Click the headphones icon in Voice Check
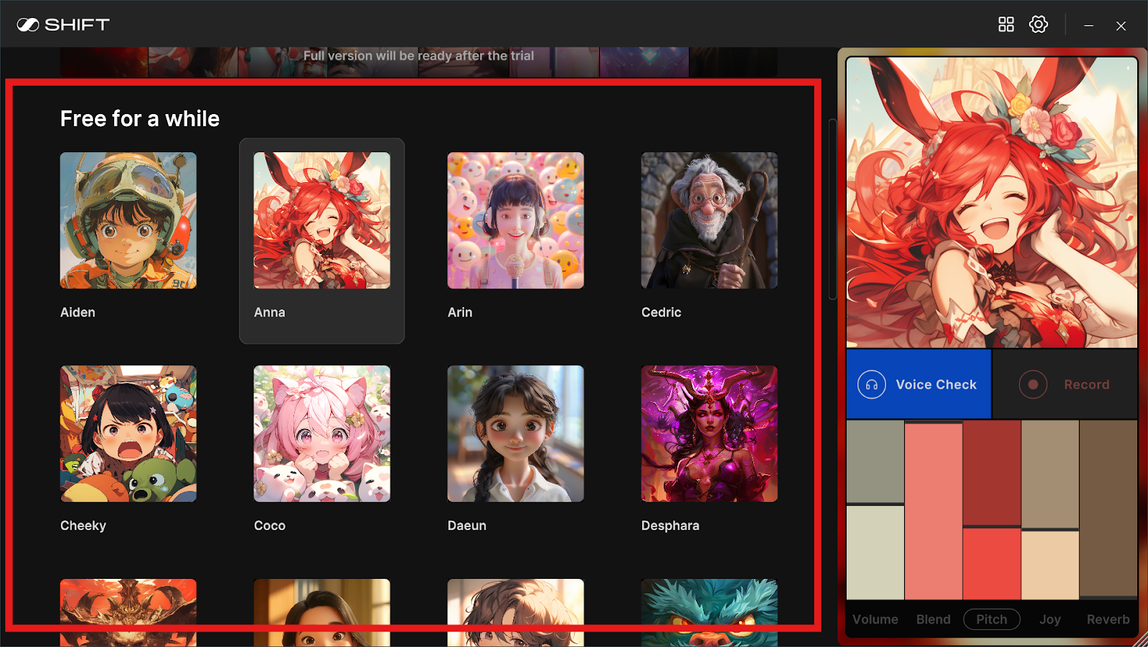This screenshot has height=647, width=1148. (871, 384)
